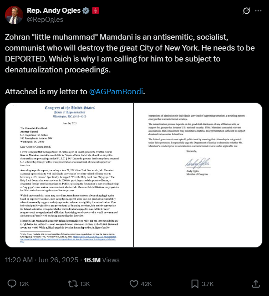
Task: Like the post with heart icon
Action: click(x=134, y=284)
